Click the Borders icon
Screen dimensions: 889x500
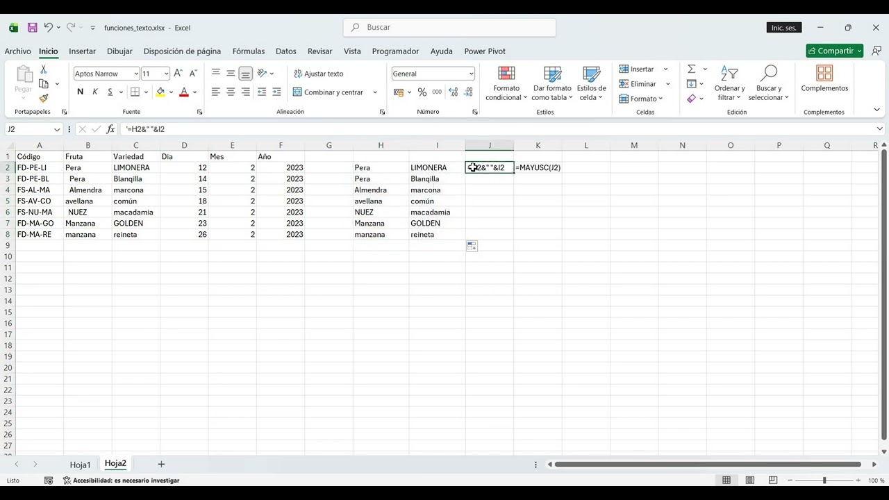click(135, 92)
